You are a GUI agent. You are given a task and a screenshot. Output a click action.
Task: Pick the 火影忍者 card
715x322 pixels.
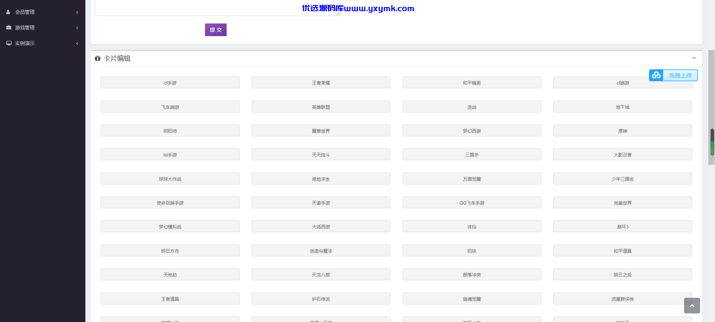click(x=623, y=155)
